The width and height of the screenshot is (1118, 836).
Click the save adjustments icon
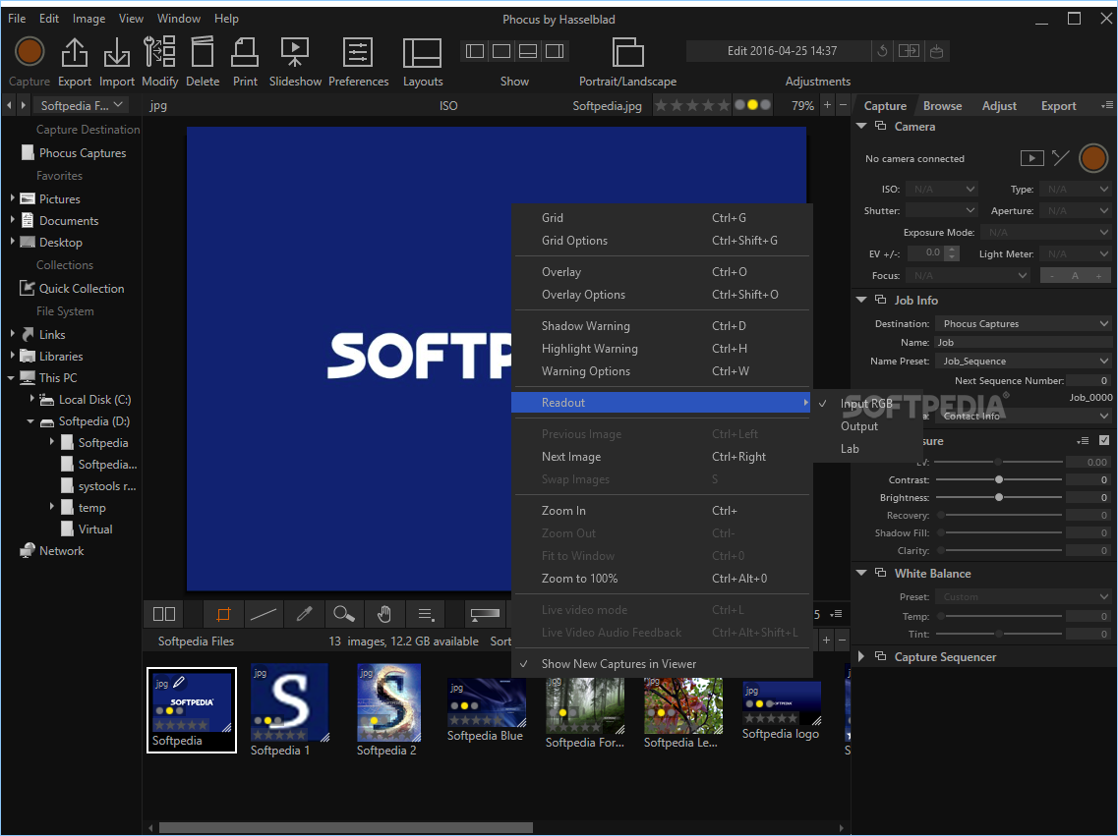point(937,51)
